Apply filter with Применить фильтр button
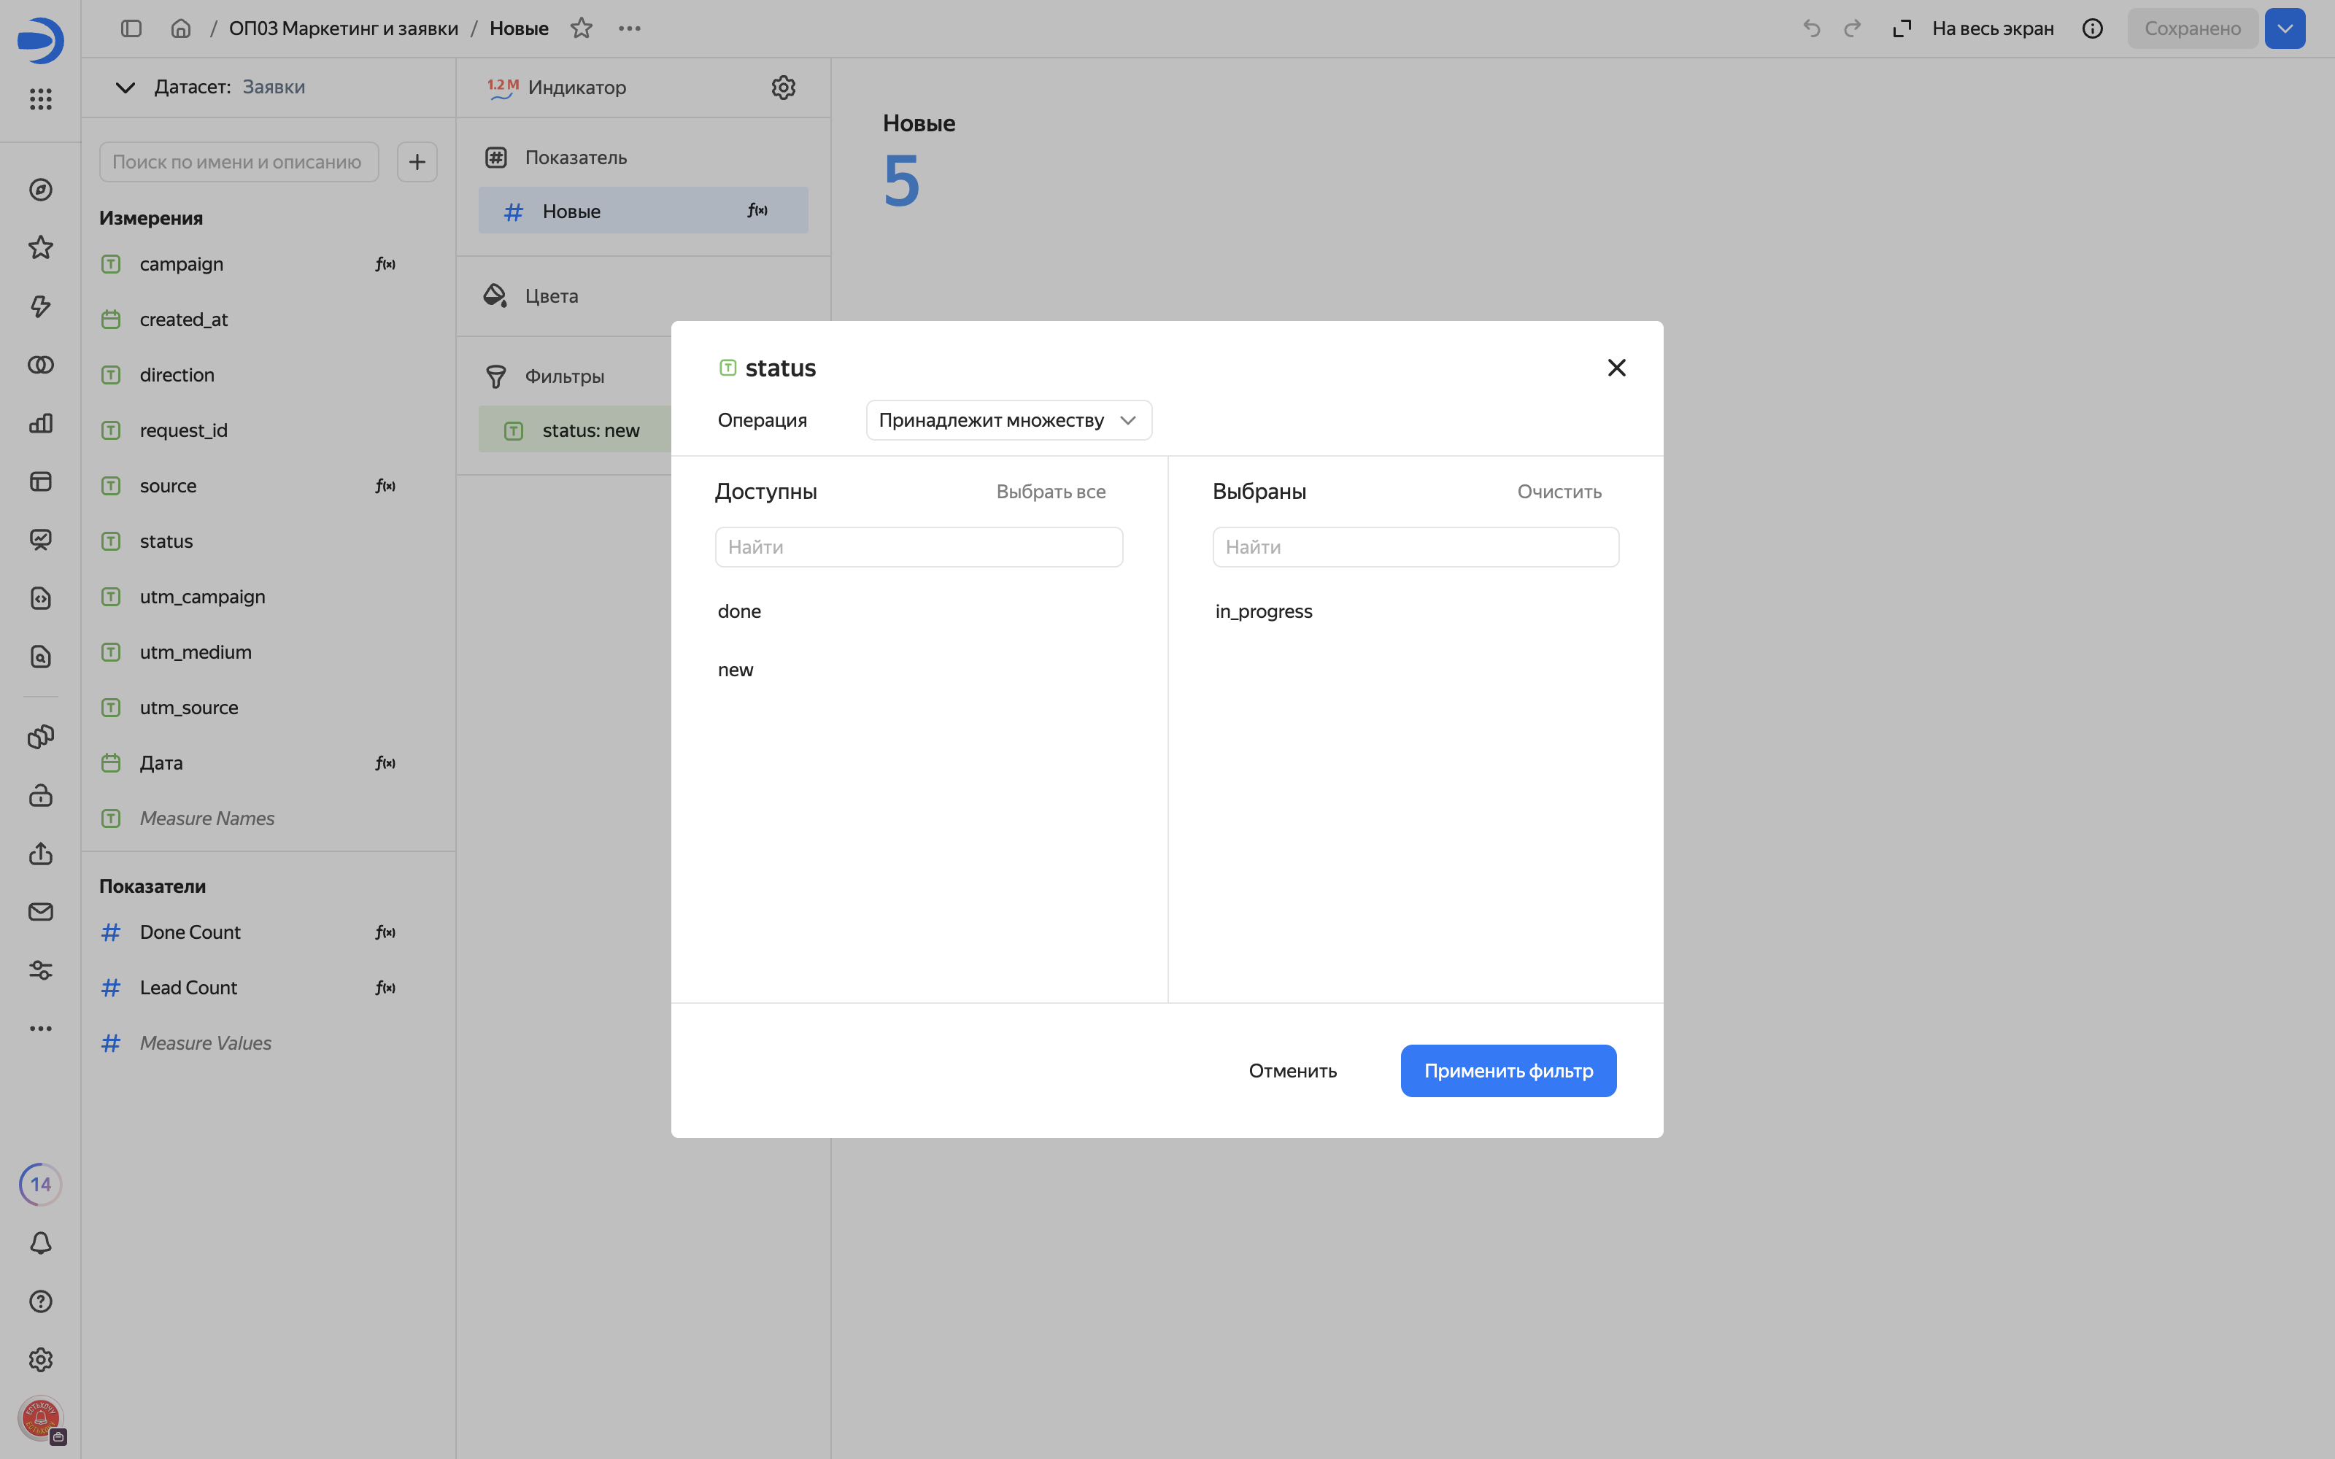2335x1459 pixels. tap(1508, 1070)
